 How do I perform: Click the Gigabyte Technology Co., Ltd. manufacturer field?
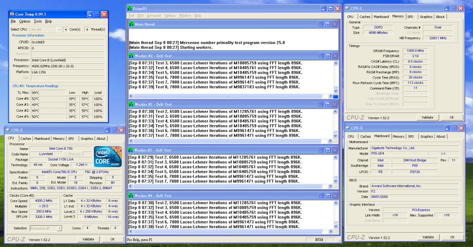pos(415,148)
